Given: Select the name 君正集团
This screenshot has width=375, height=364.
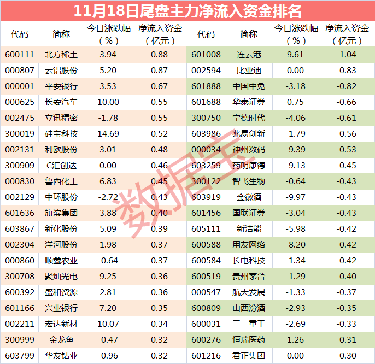Looking at the screenshot, I should [249, 356].
